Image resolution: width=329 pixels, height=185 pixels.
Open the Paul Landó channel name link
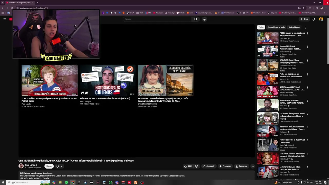(x=30, y=165)
